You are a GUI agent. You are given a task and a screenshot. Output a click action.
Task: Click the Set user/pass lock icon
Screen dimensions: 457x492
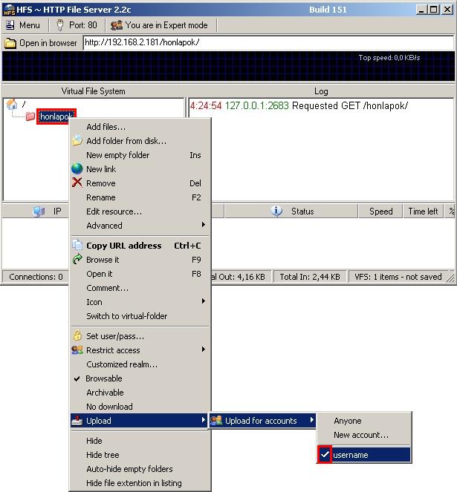coord(77,335)
